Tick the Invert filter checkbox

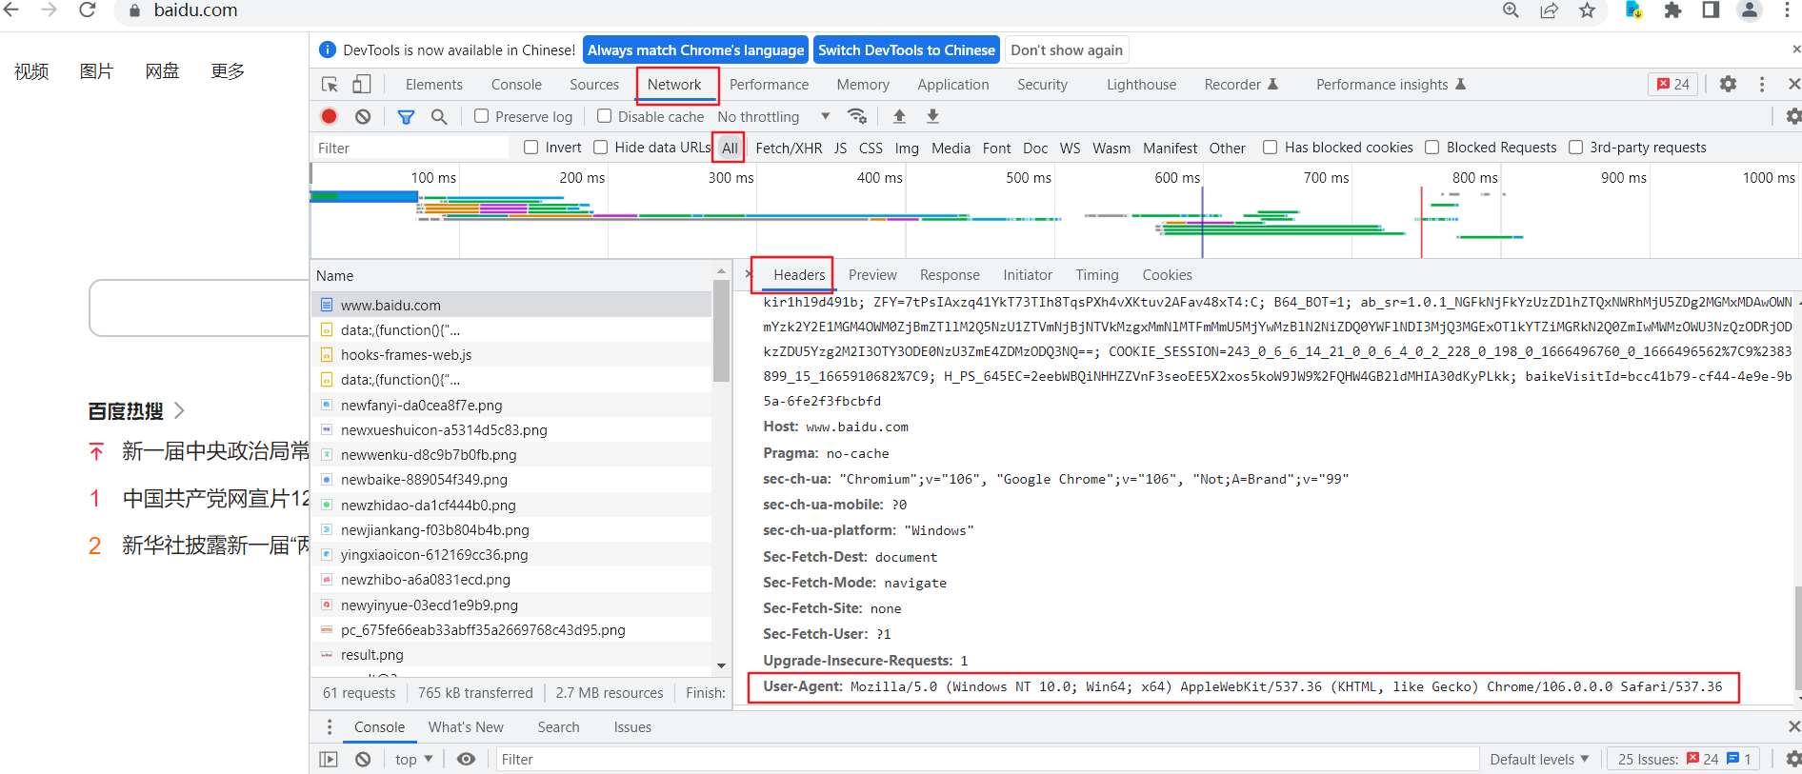pyautogui.click(x=531, y=147)
